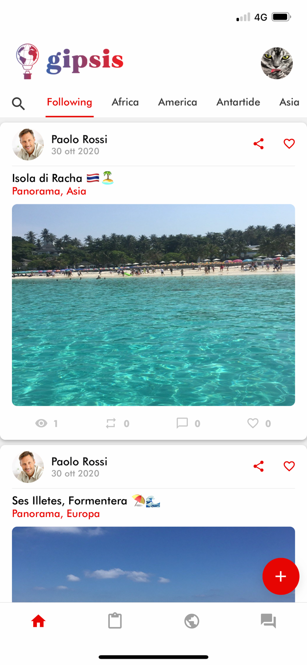This screenshot has width=307, height=665.
Task: Open the home feed tab
Action: click(x=39, y=621)
